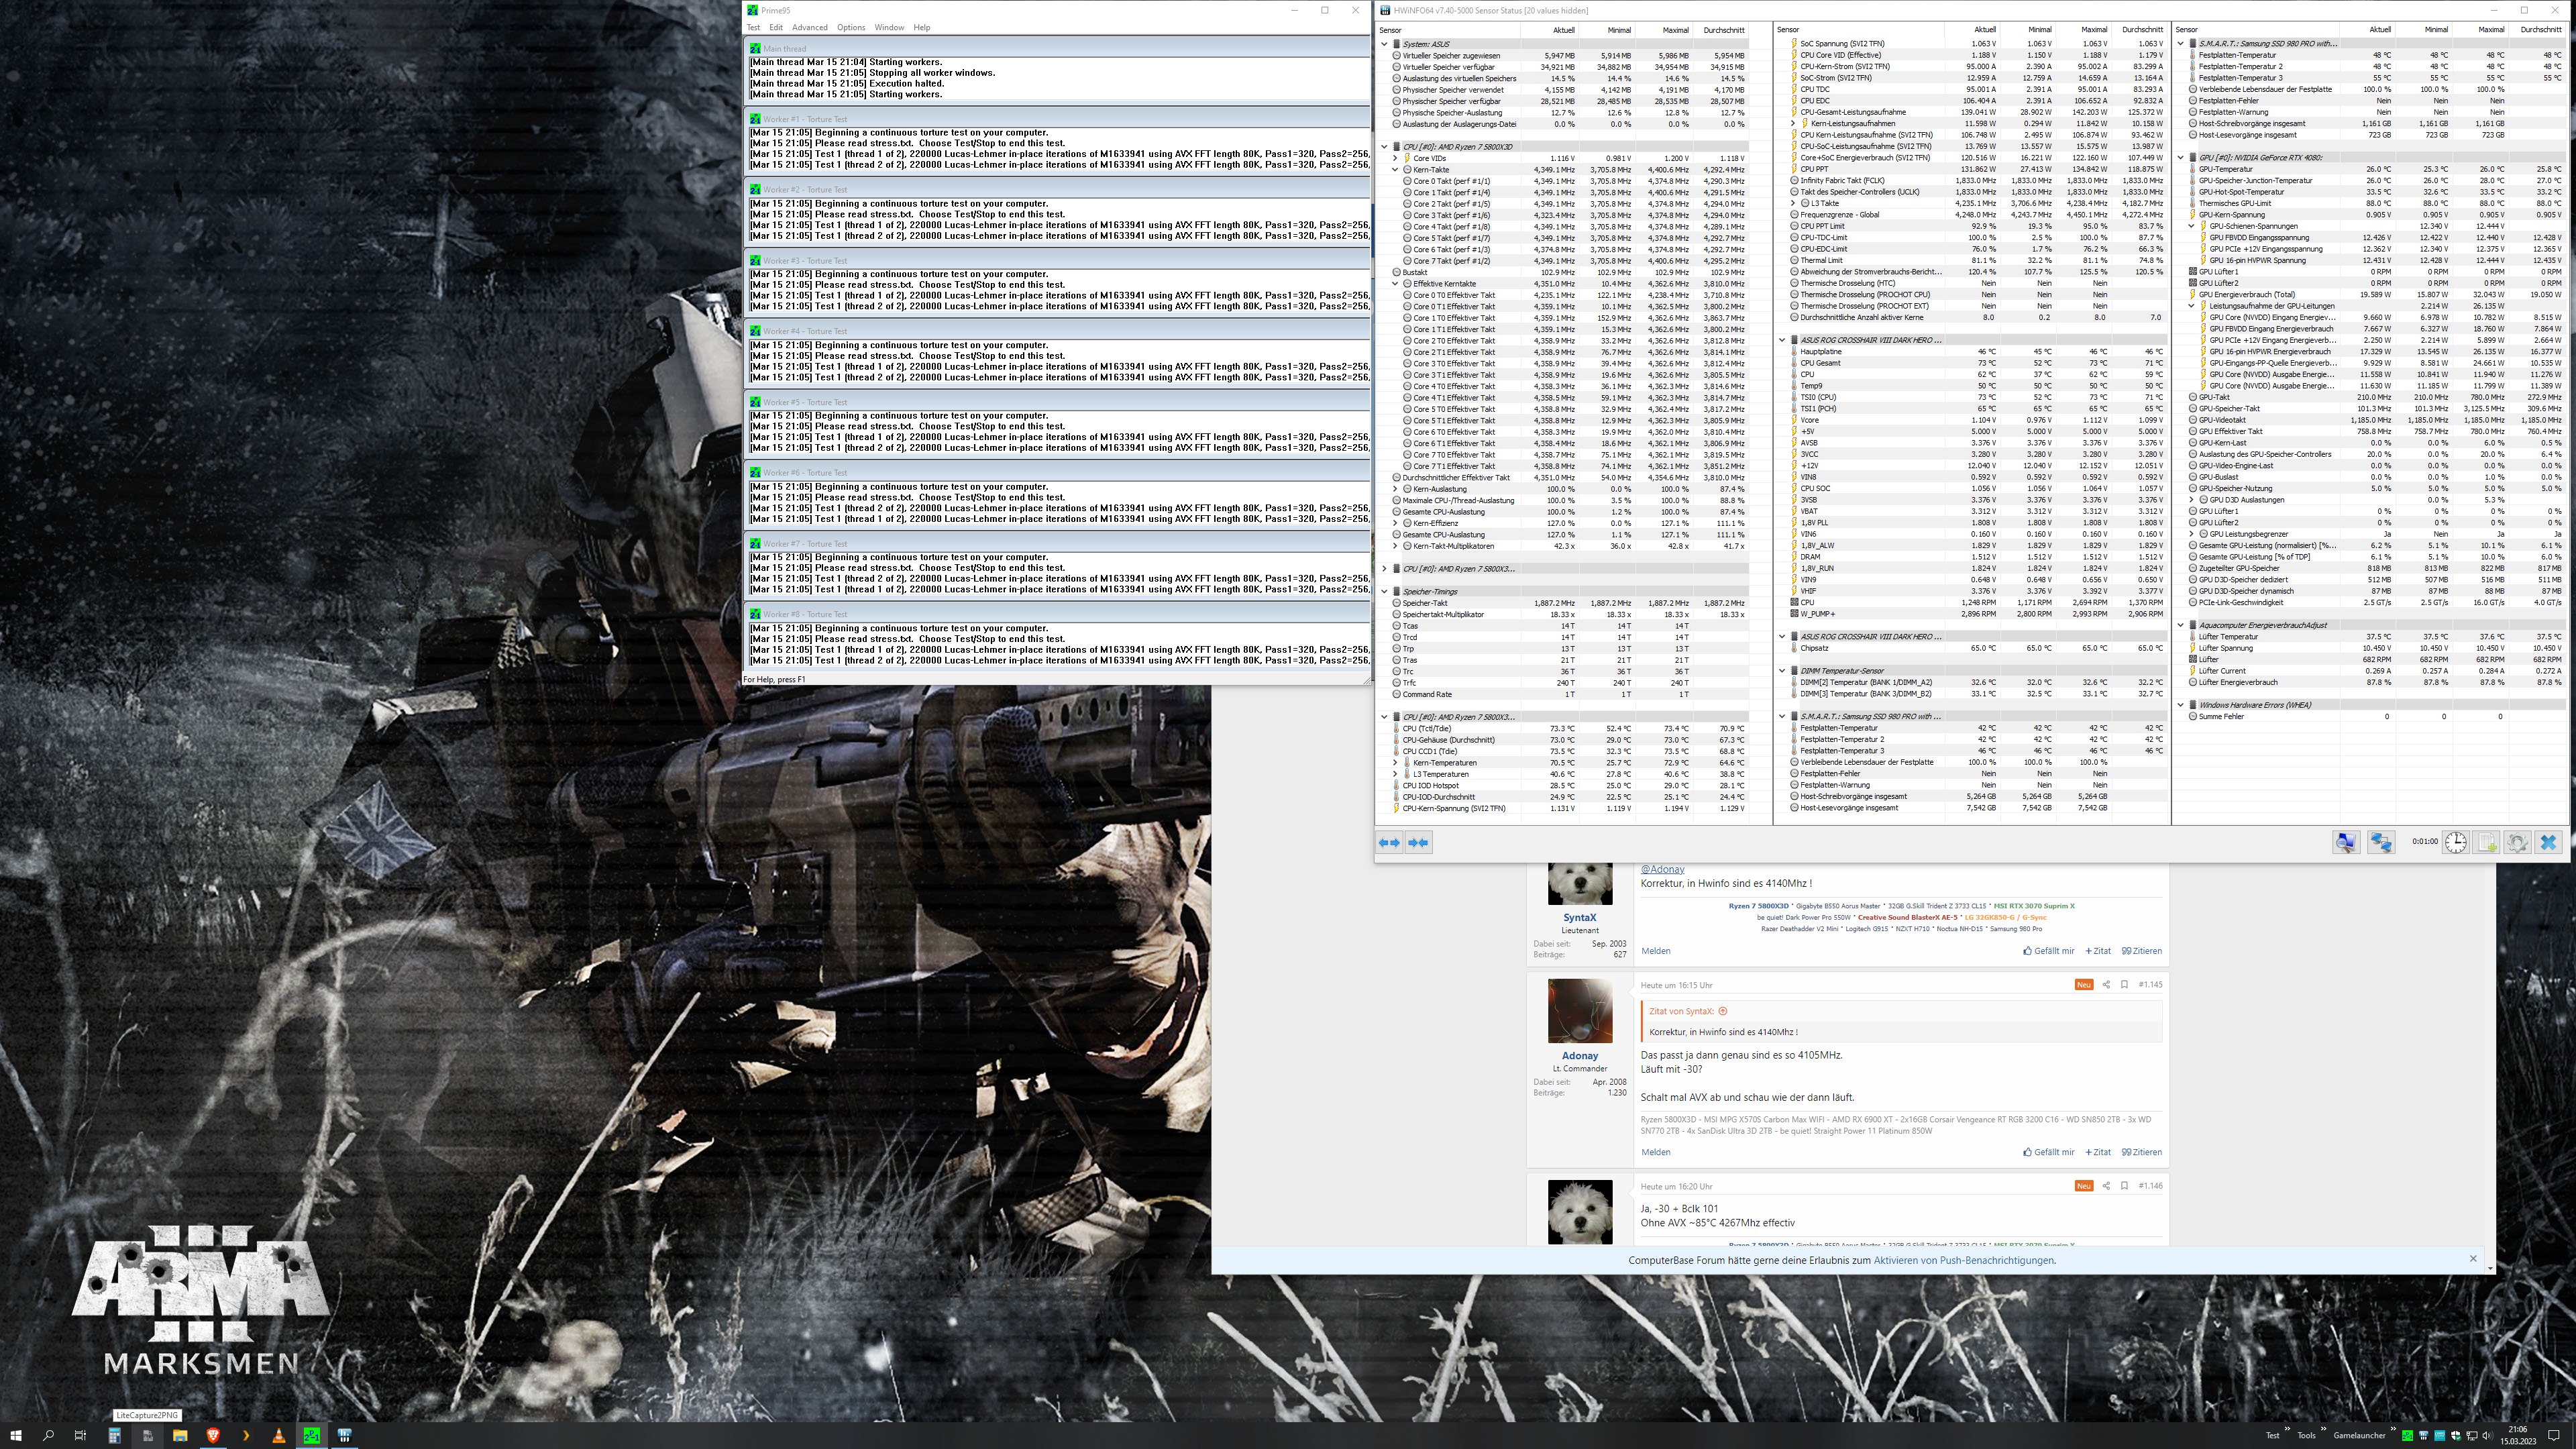The image size is (2576, 1449).
Task: Click the collapse columns arrows button in HWiNFO
Action: pos(1418,842)
